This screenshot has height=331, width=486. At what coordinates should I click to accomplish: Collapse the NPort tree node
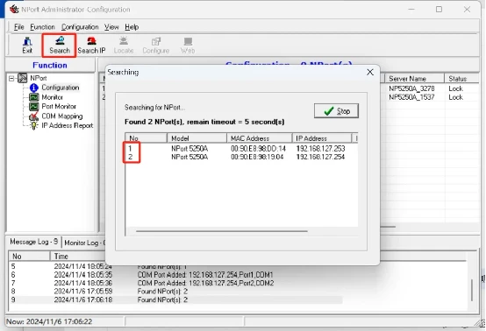11,78
